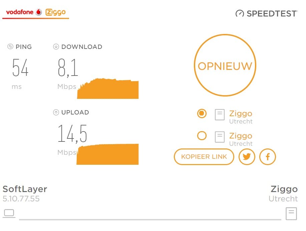Image resolution: width=306 pixels, height=231 pixels.
Task: Click the server icon at bottom right
Action: click(x=291, y=213)
